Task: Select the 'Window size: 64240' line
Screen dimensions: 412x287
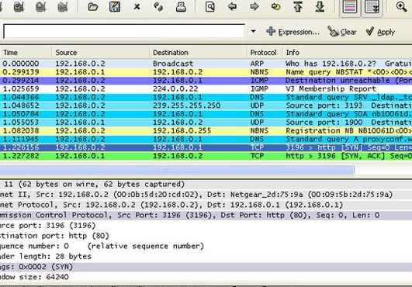Action: tap(206, 277)
